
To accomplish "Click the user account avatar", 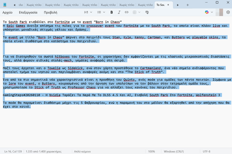I will coord(221,12).
